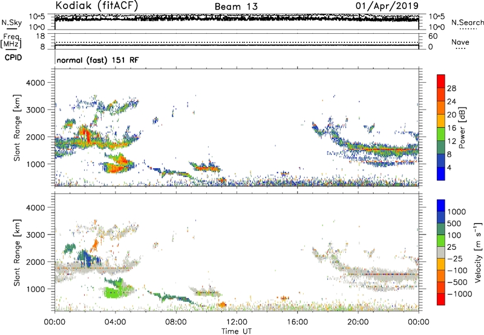Click the blue bottom segment of Power colorbar
The height and width of the screenshot is (335, 484).
click(441, 174)
